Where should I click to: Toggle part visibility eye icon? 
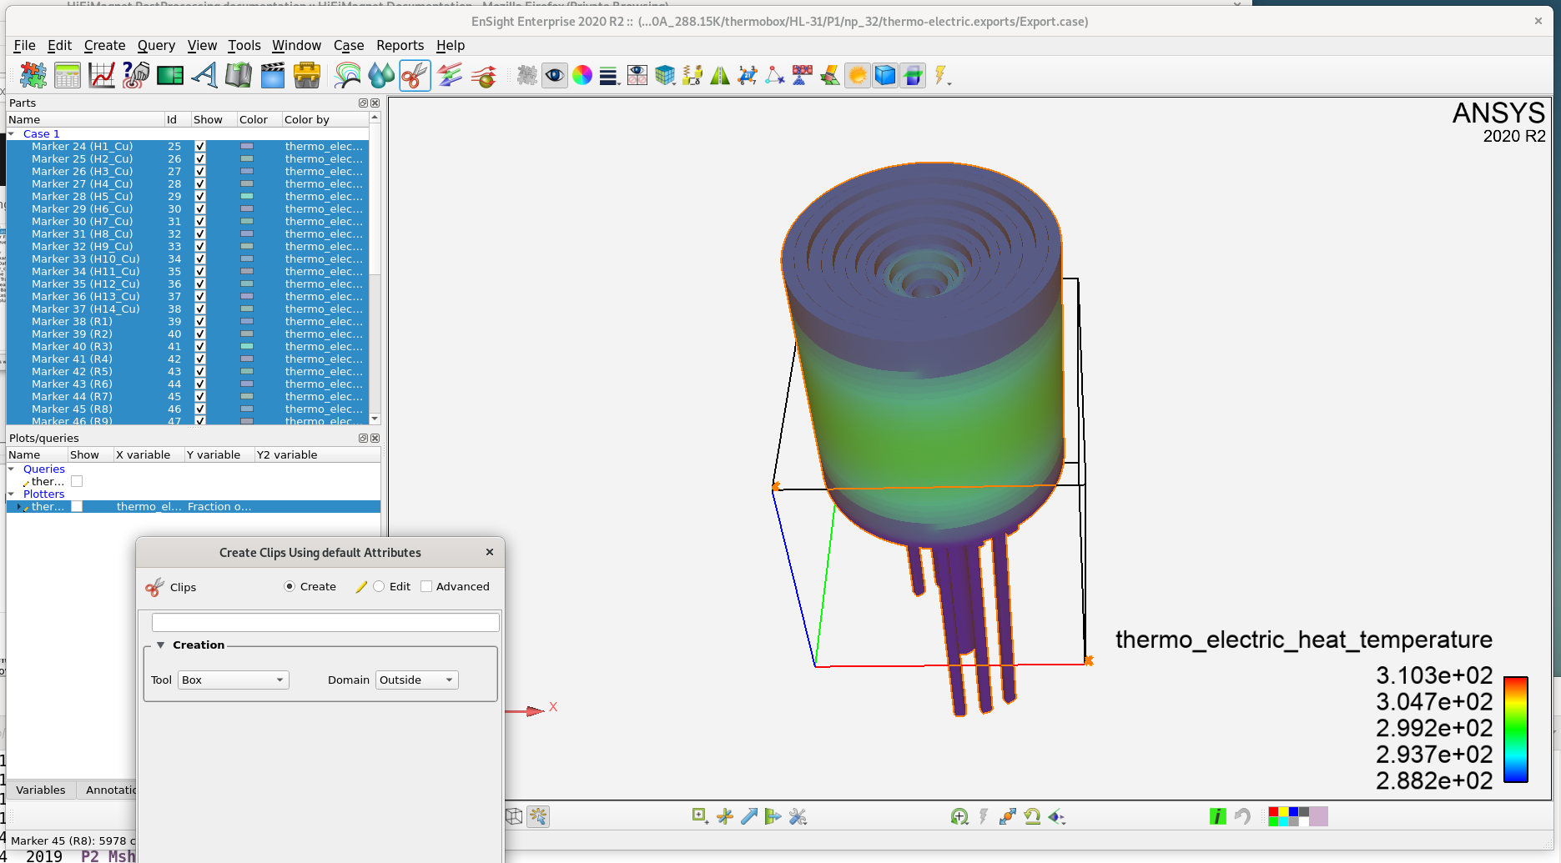click(555, 76)
